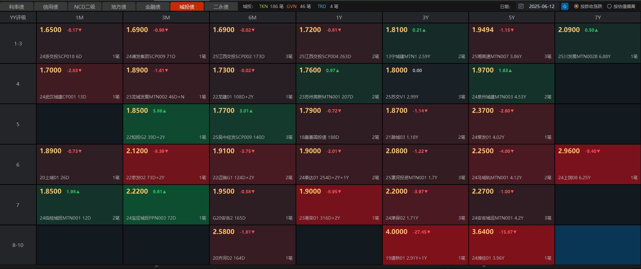Select the 1-3 rating row label
641x269 pixels.
point(18,43)
